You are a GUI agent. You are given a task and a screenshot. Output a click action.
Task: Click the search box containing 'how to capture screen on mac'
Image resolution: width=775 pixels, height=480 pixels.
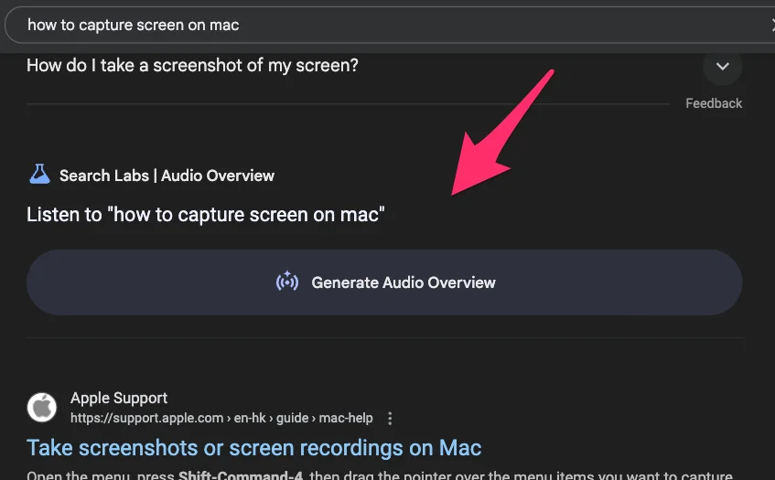pyautogui.click(x=390, y=25)
